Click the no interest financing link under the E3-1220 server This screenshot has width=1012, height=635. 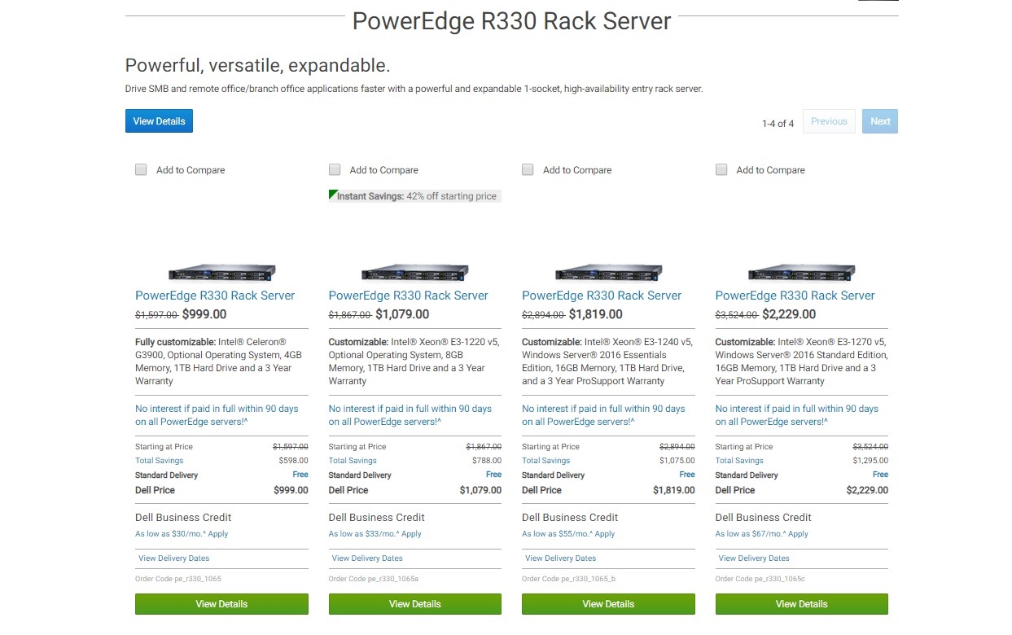tap(410, 415)
